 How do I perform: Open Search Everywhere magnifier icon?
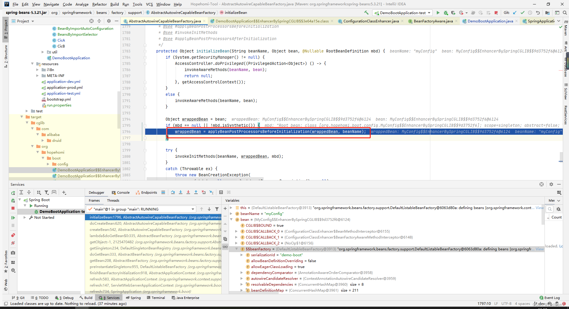(x=565, y=13)
